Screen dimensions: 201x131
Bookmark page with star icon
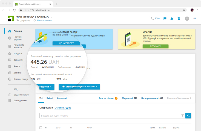(x=184, y=10)
